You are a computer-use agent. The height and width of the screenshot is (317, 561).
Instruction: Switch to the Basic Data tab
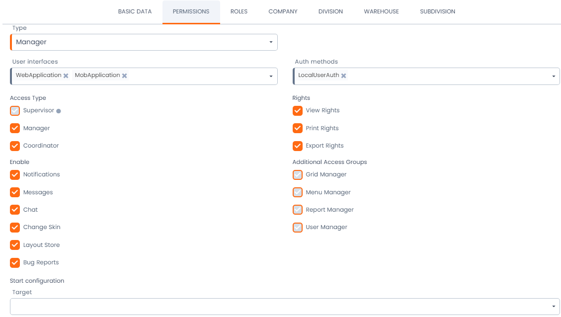point(135,11)
